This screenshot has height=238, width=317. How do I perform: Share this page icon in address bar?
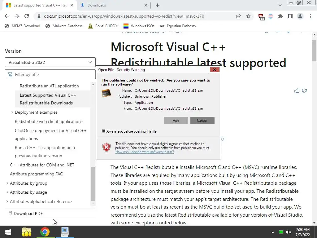coord(238,16)
